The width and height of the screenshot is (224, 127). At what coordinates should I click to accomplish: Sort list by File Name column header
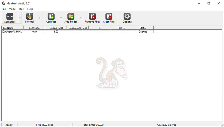pyautogui.click(x=12, y=28)
